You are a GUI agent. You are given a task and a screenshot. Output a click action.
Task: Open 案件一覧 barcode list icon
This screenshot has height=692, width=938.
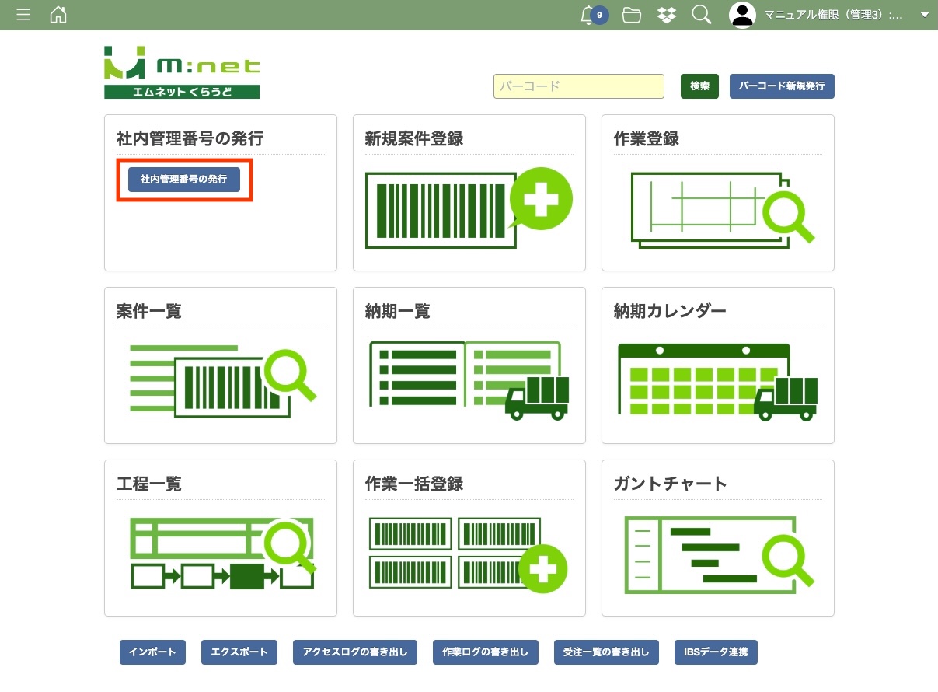click(221, 381)
